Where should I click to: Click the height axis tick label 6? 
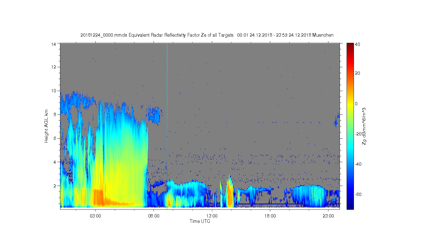click(55, 138)
